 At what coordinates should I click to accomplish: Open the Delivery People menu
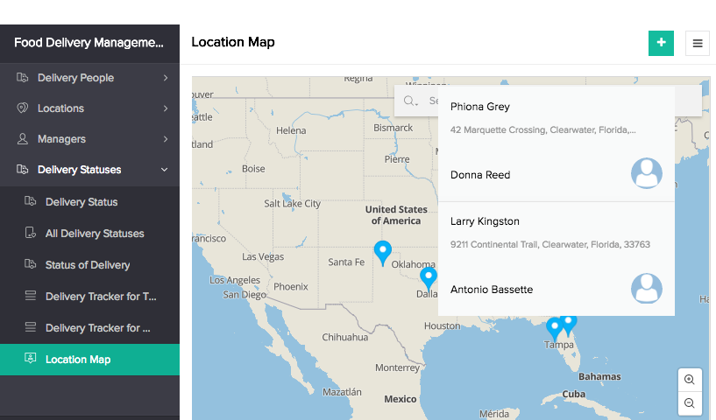point(89,78)
